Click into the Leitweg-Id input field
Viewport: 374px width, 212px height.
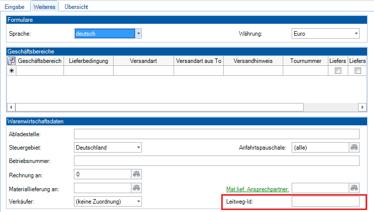(x=325, y=201)
